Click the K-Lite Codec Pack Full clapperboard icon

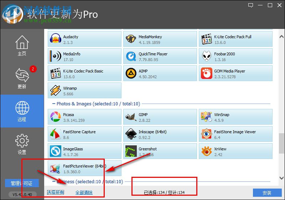point(207,39)
